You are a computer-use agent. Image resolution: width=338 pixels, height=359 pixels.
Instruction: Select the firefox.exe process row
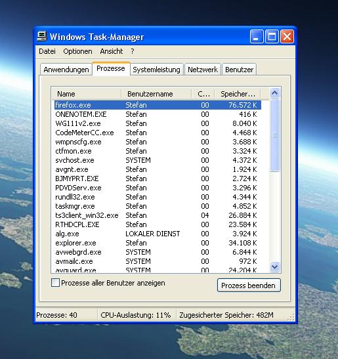158,105
